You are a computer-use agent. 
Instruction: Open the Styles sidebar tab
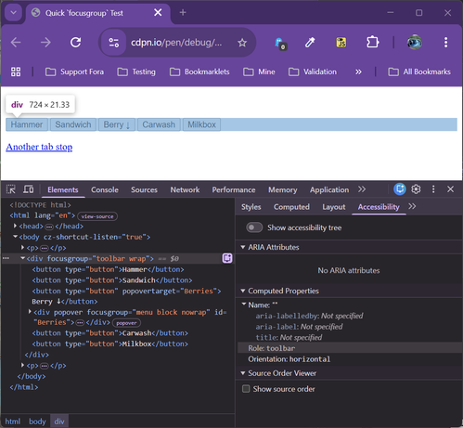251,207
